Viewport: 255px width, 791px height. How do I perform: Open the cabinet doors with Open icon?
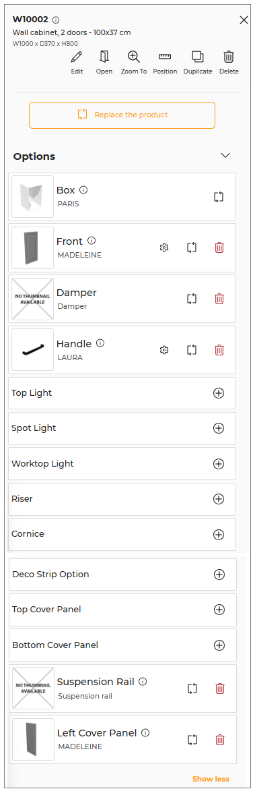[x=104, y=57]
